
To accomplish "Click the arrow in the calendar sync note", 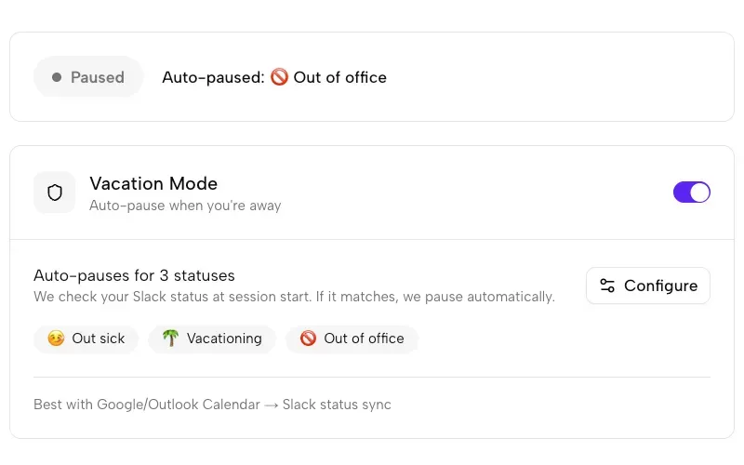I will coord(272,405).
